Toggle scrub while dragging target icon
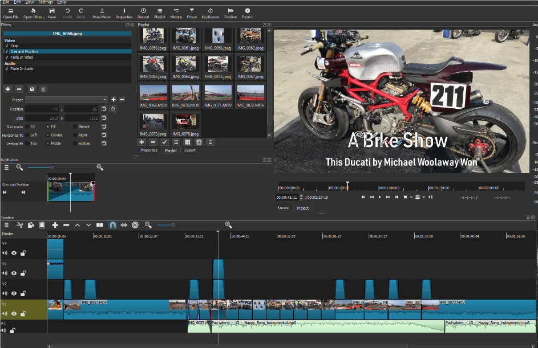538x348 pixels. pos(135,225)
